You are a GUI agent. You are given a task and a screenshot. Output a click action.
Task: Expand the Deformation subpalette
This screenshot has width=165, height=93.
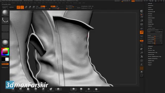tap(151, 18)
